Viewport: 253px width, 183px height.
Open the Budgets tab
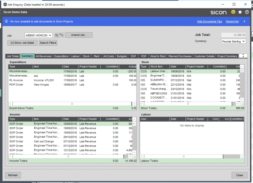tap(122, 56)
